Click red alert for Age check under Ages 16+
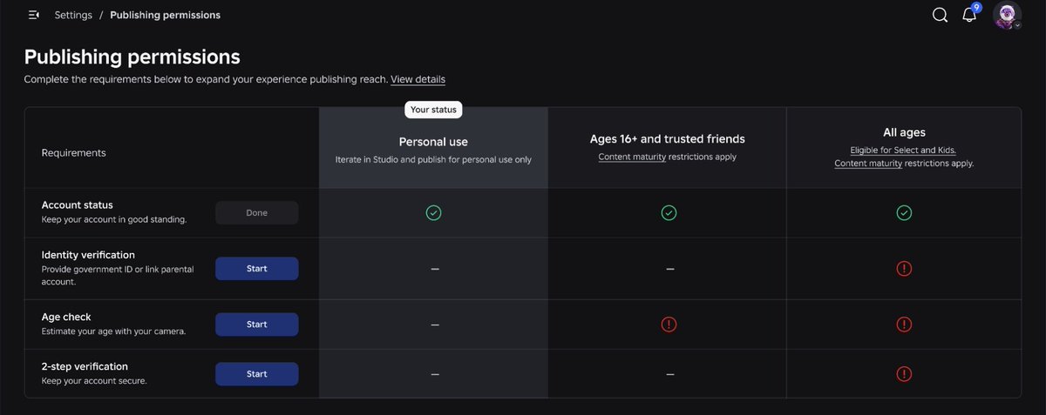This screenshot has width=1046, height=415. (x=669, y=325)
